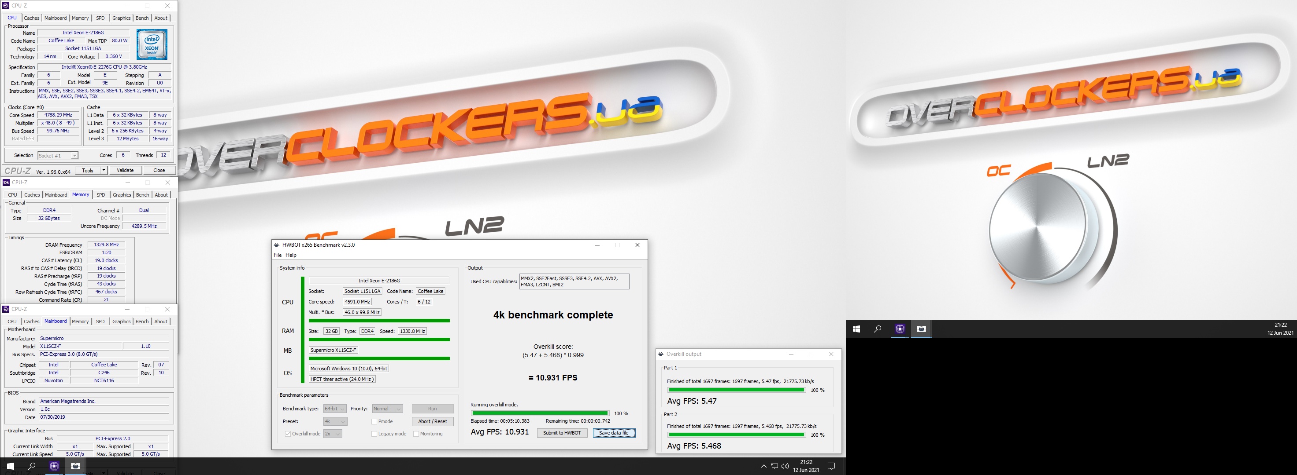Open the Help menu in HWBOT x265
Viewport: 1297px width, 475px height.
coord(291,255)
